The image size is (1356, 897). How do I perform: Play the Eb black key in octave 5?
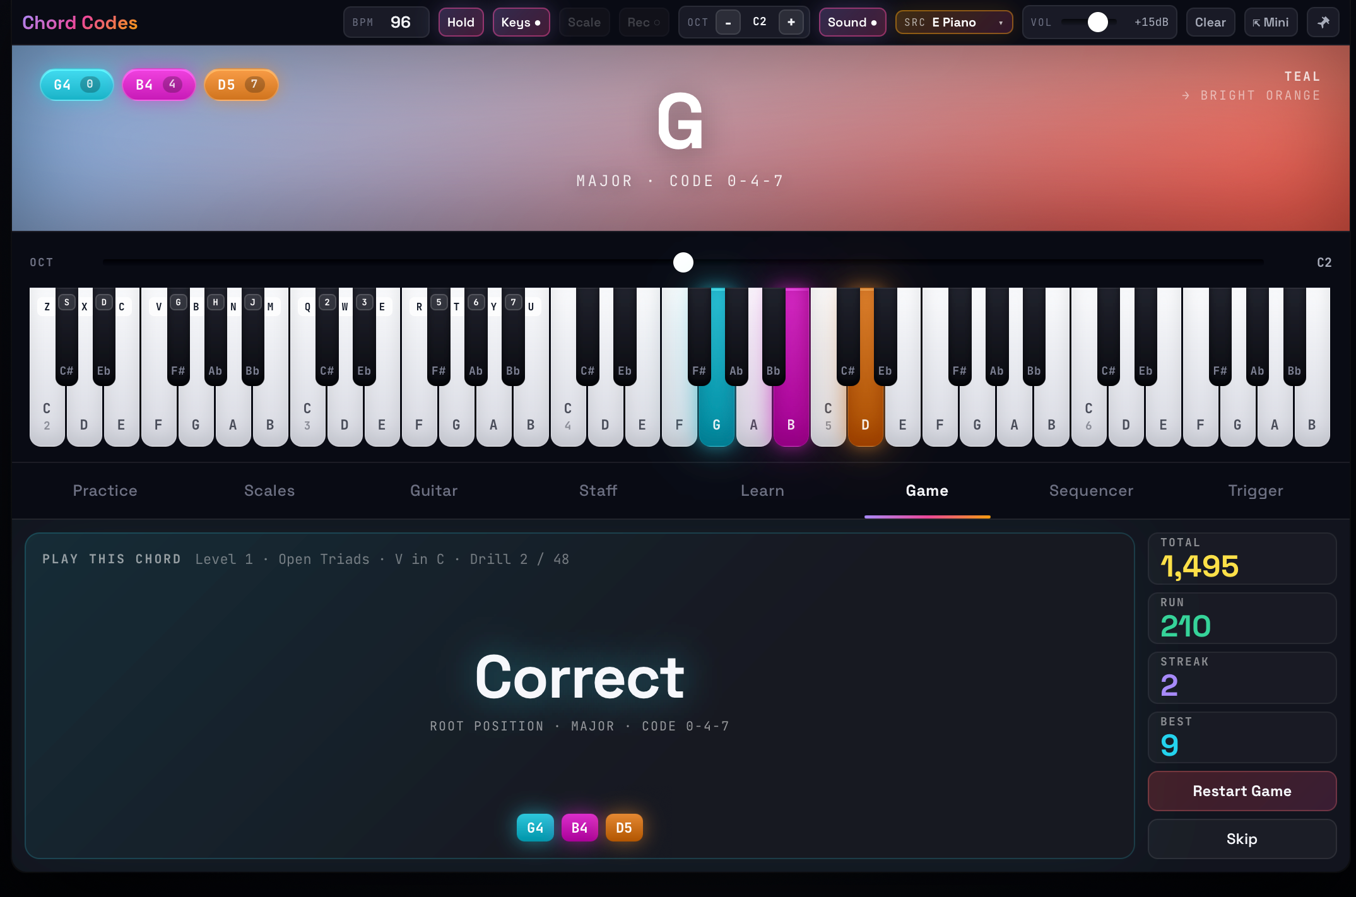885,337
